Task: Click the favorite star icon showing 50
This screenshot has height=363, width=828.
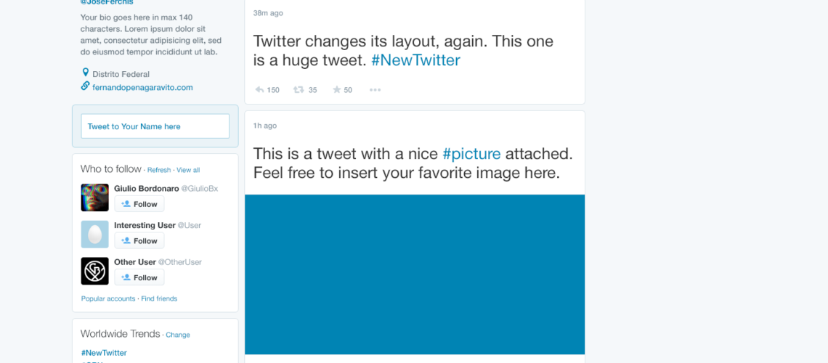Action: 336,90
